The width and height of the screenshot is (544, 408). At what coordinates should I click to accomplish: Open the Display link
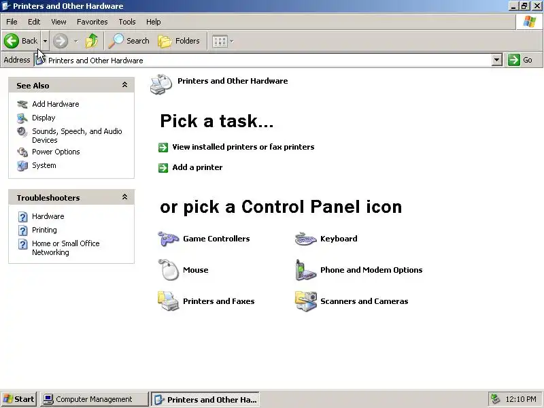tap(44, 118)
